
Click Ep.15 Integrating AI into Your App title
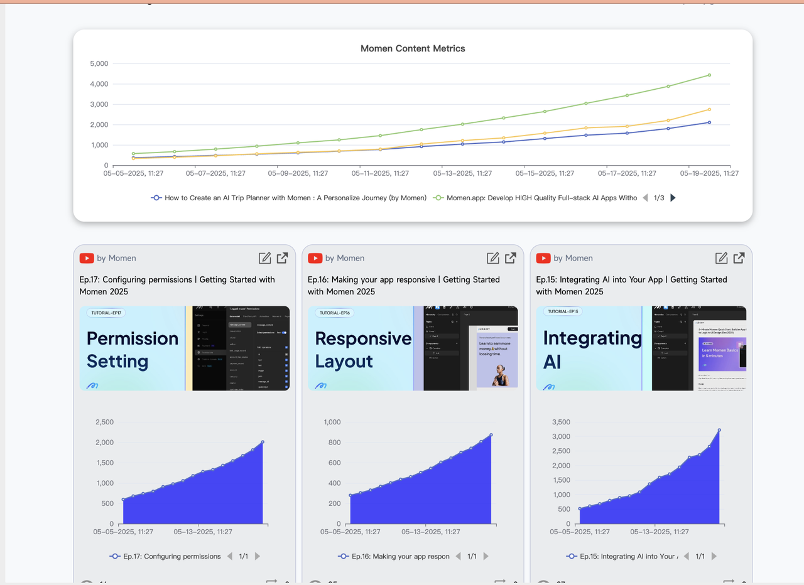tap(631, 286)
